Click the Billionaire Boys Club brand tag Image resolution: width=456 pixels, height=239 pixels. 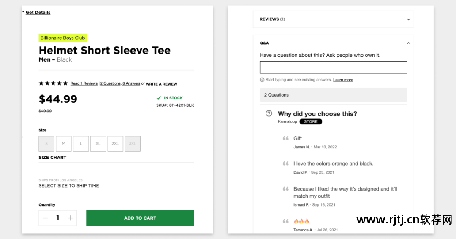pos(62,38)
